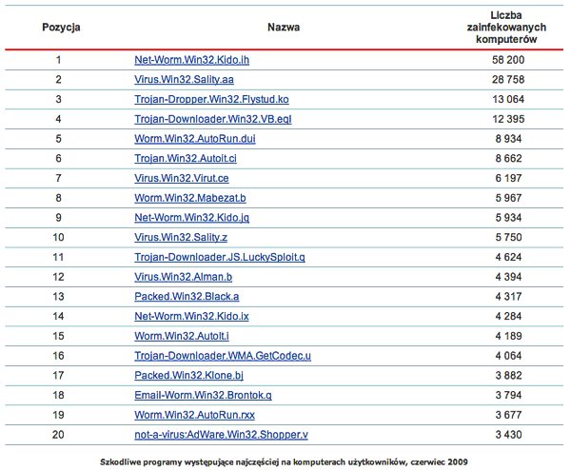Open the Trojan-Downloader.Win32.VB.eql link
The height and width of the screenshot is (470, 571).
tap(213, 119)
